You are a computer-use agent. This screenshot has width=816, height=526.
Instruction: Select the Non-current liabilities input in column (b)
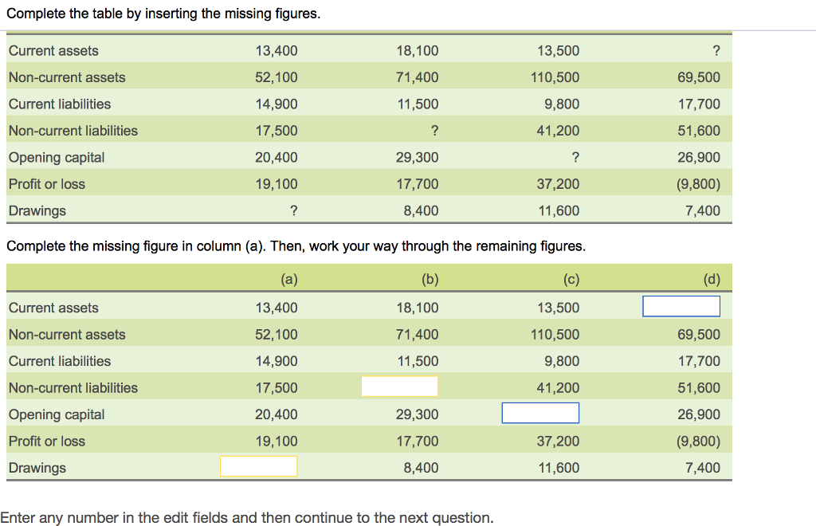pos(400,386)
